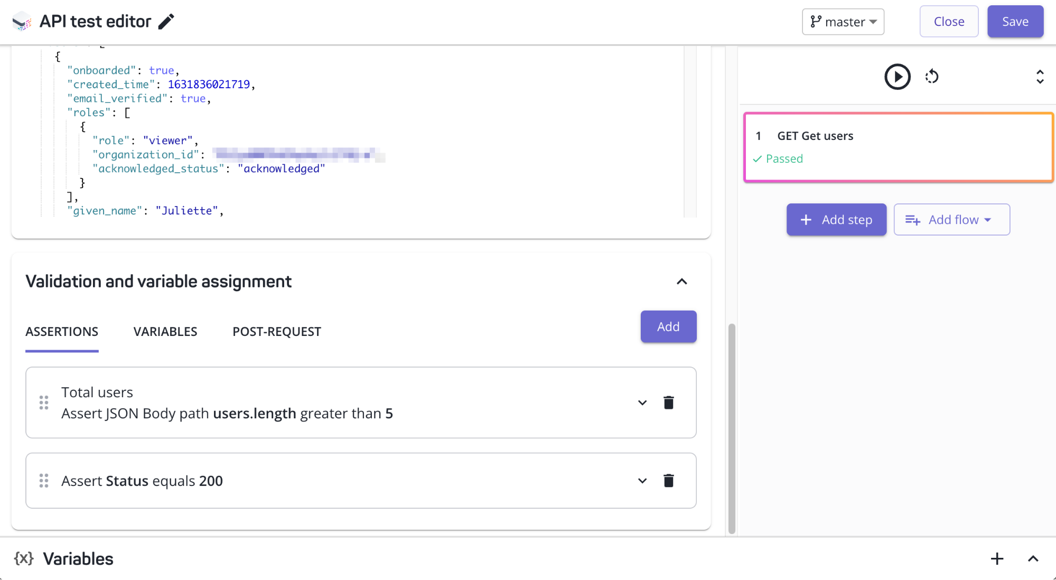Grab the drag handle of Total users assertion
Screen dimensions: 1056x580
click(44, 403)
